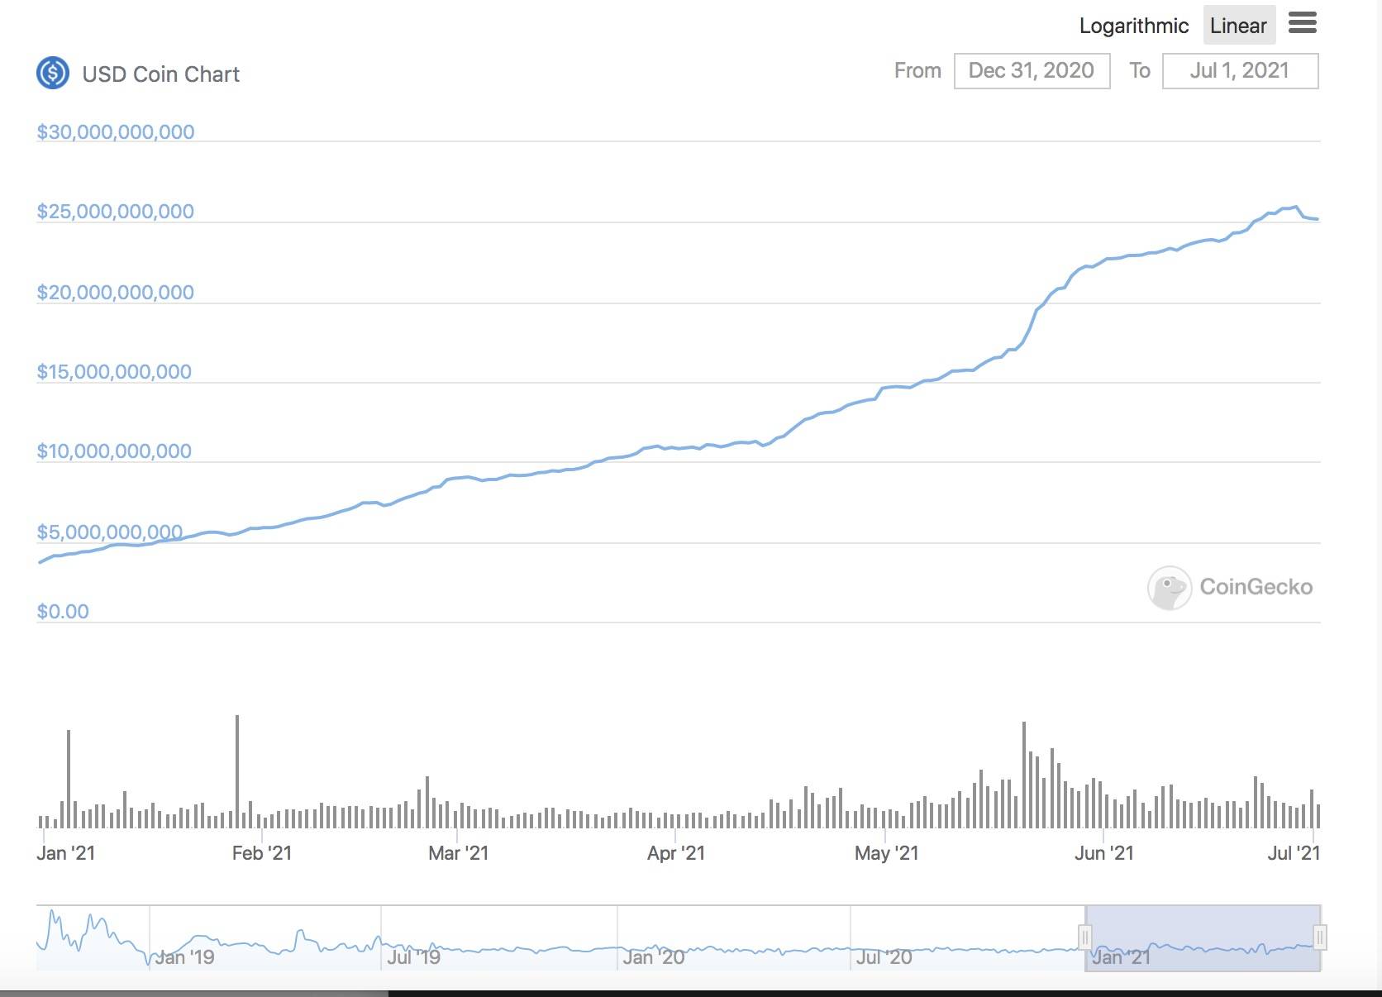The height and width of the screenshot is (997, 1382).
Task: Click Jul '20 in the range navigator
Action: pos(884,957)
